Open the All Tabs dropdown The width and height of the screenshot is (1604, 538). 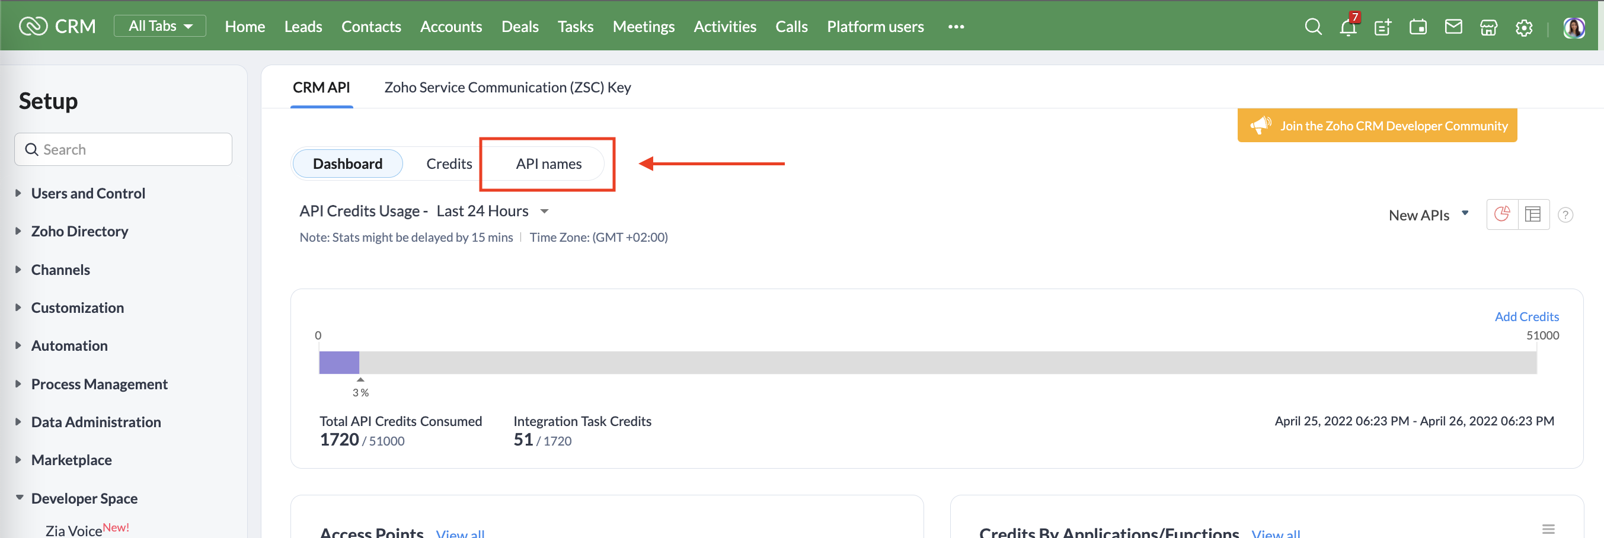160,26
